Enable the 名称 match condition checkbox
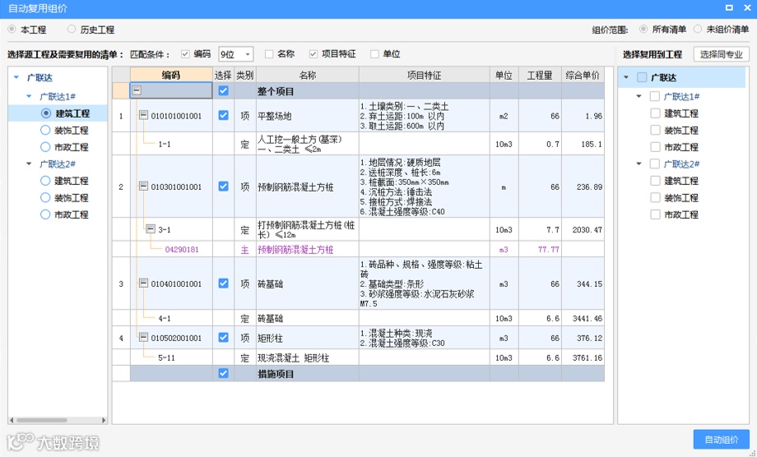This screenshot has height=457, width=757. pyautogui.click(x=269, y=54)
